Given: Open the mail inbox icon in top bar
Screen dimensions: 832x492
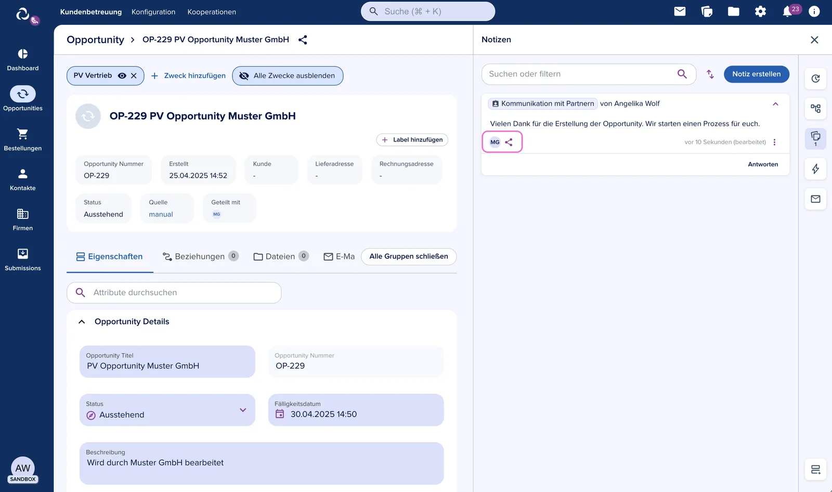Looking at the screenshot, I should click(680, 11).
